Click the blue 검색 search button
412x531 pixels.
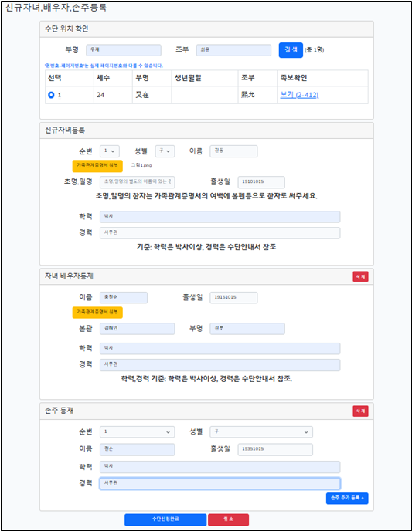coord(291,50)
